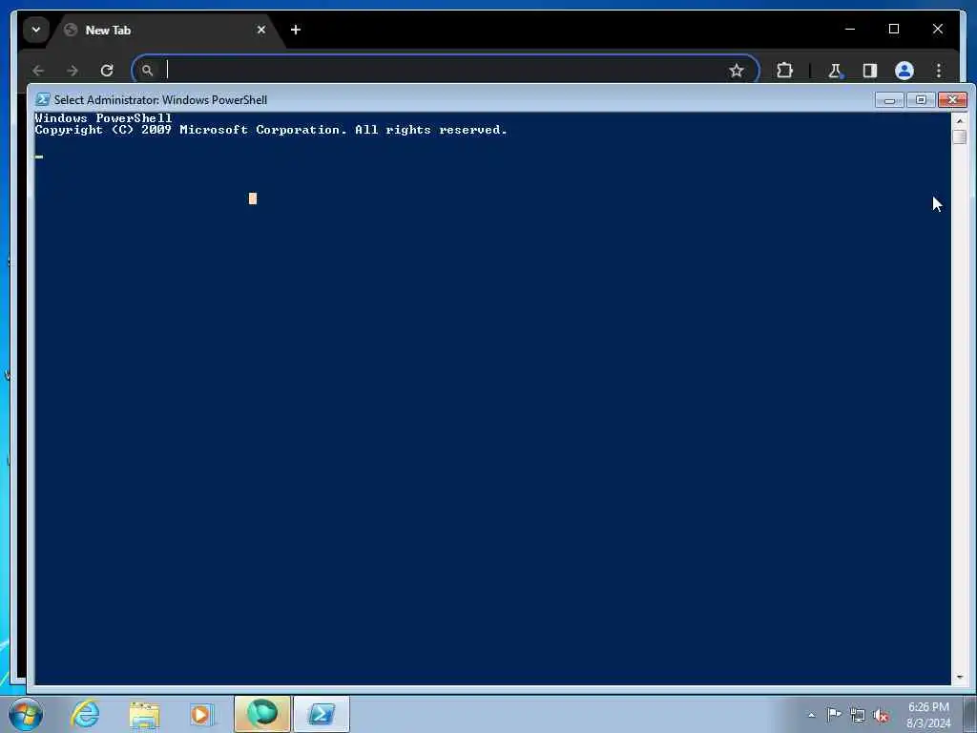Image resolution: width=977 pixels, height=733 pixels.
Task: Maximize the Chrome window
Action: click(893, 29)
